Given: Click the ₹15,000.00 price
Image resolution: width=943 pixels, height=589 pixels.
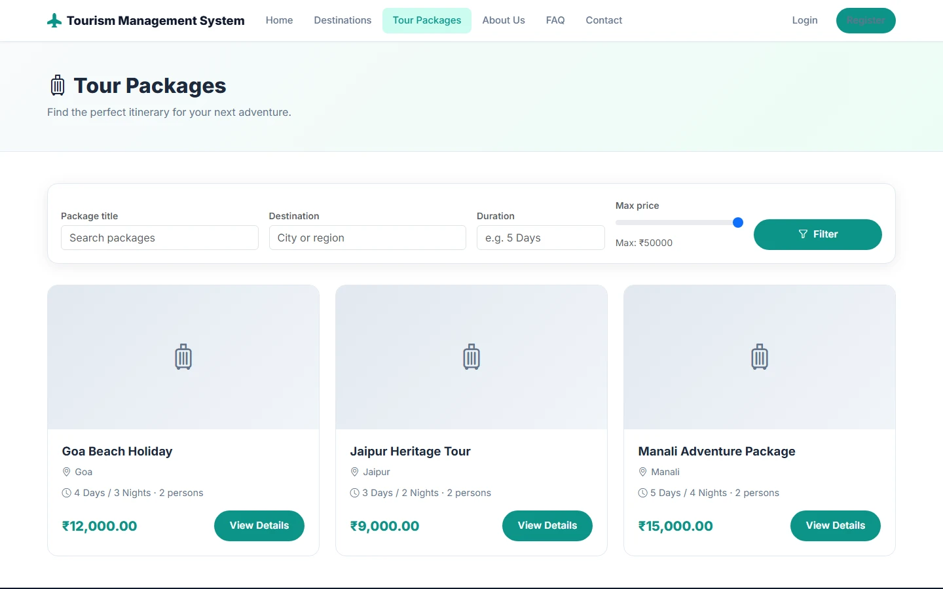Looking at the screenshot, I should (676, 526).
